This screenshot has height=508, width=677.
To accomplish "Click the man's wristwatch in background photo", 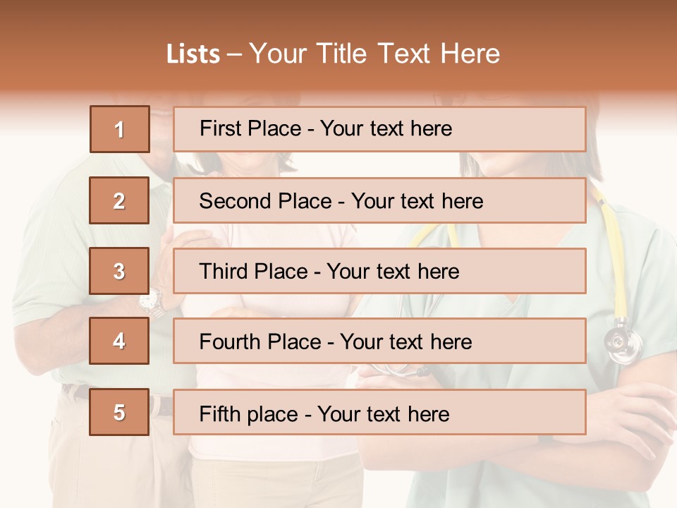I will click(x=151, y=302).
